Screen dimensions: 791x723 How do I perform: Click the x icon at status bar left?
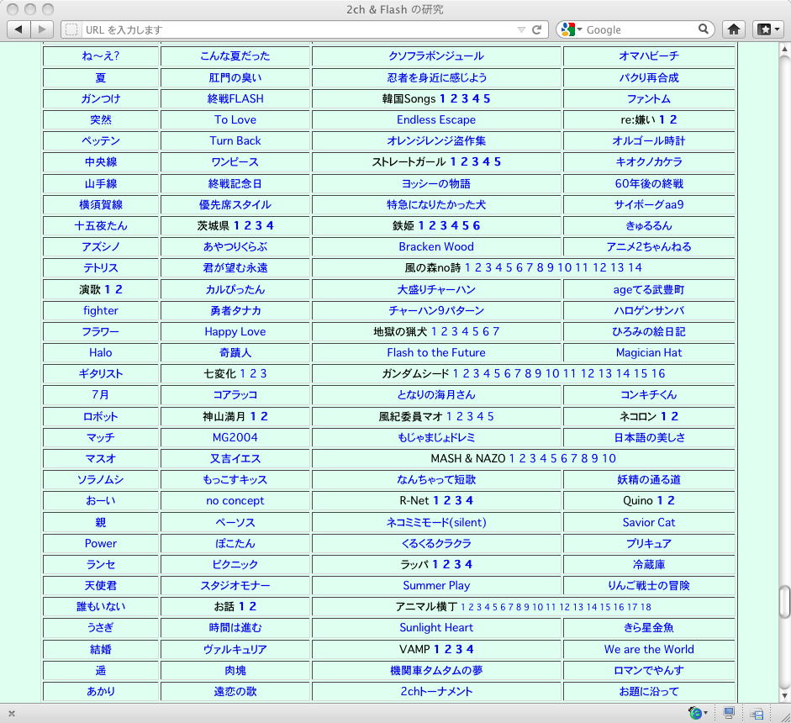[12, 714]
